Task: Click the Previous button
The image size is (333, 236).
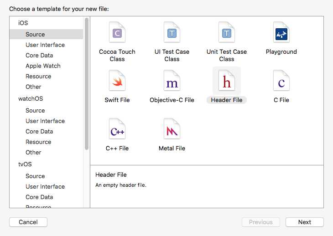Action: (261, 222)
